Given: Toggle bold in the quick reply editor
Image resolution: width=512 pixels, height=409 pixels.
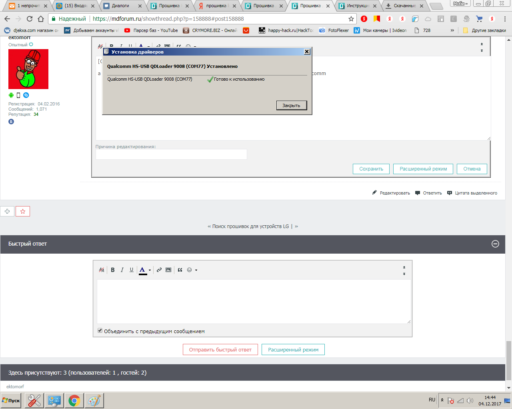Looking at the screenshot, I should 113,270.
